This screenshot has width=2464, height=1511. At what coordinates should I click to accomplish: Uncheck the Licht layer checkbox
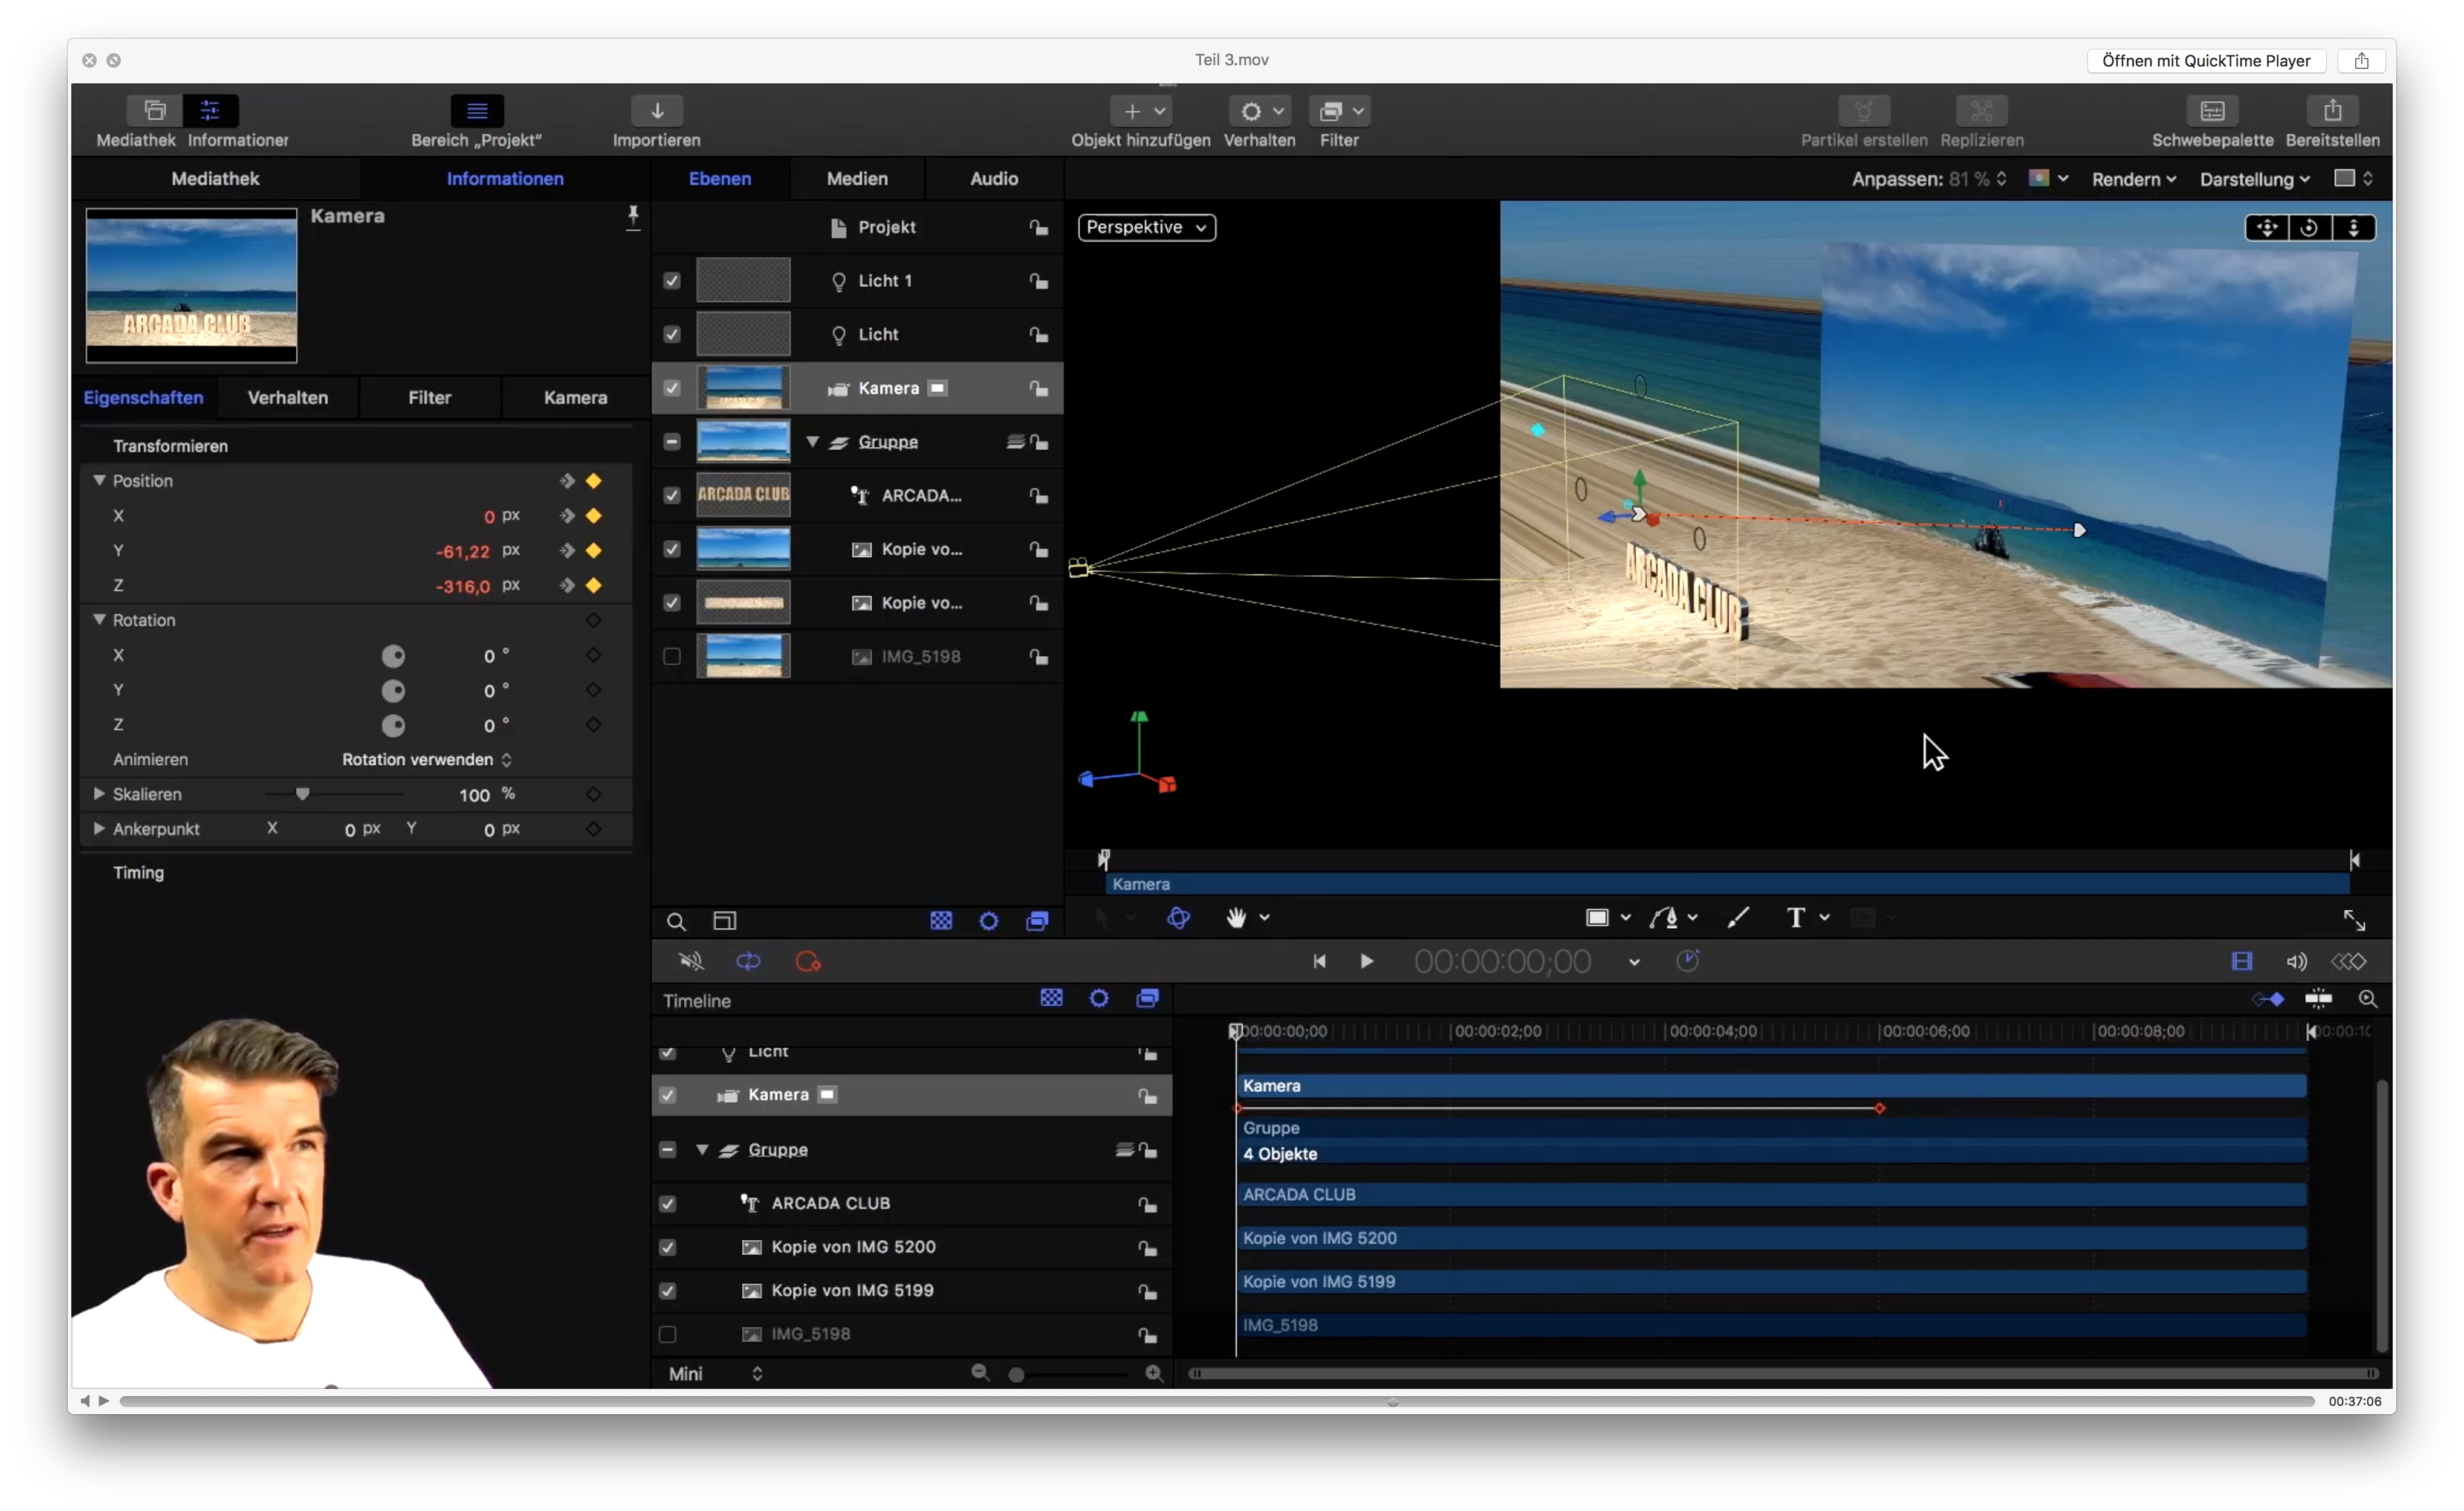coord(672,335)
